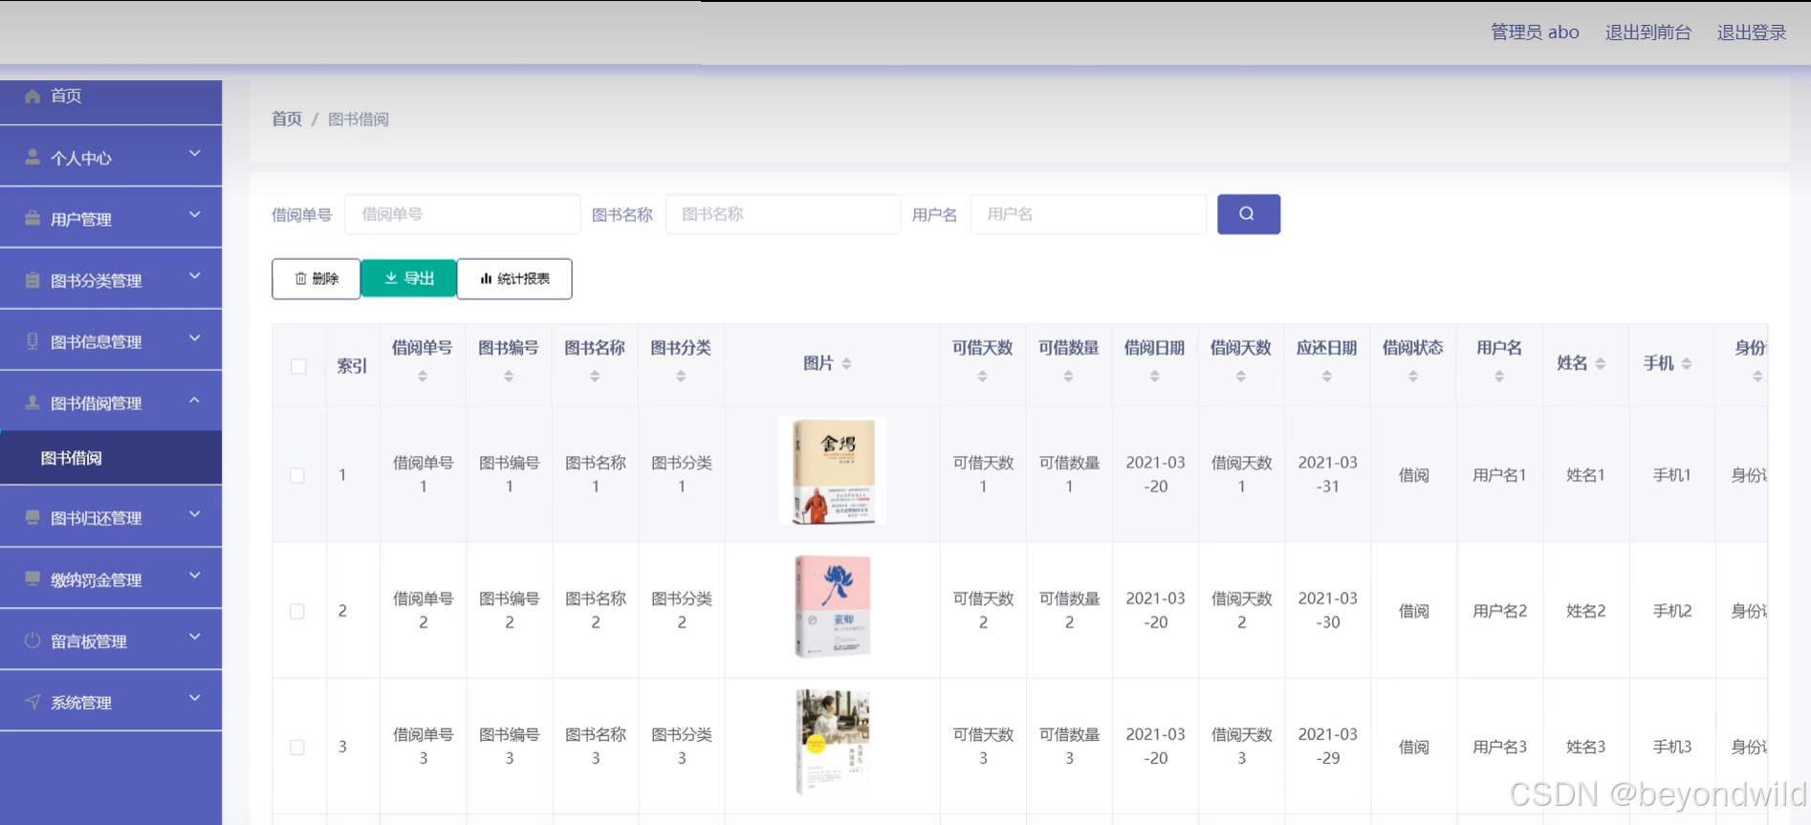1811x825 pixels.
Task: Expand the 图书归还管理 menu chevron
Action: click(x=195, y=514)
